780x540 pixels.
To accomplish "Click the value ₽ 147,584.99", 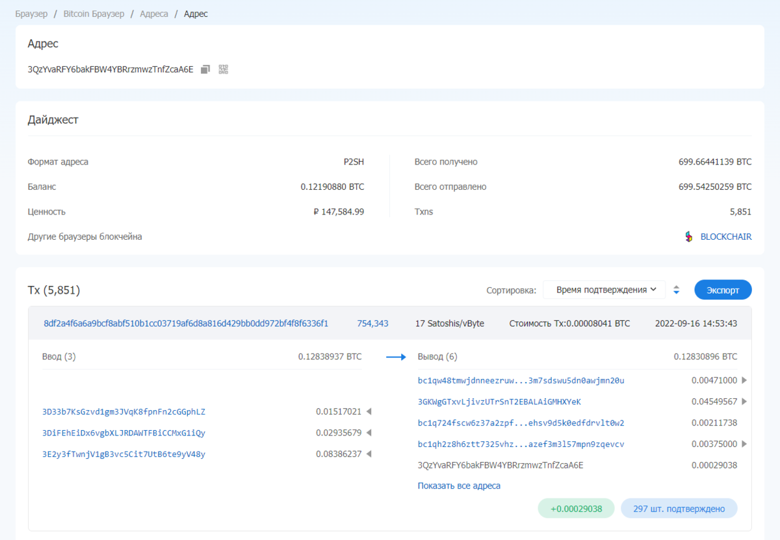I will [x=339, y=212].
